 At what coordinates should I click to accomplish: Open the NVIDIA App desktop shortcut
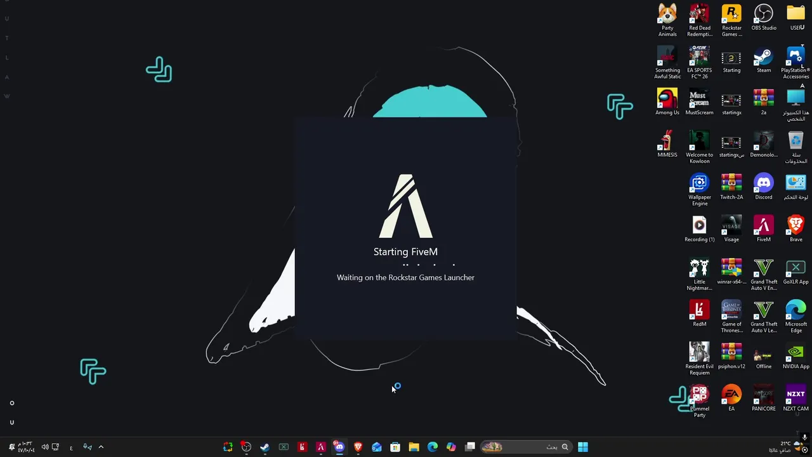(x=796, y=356)
